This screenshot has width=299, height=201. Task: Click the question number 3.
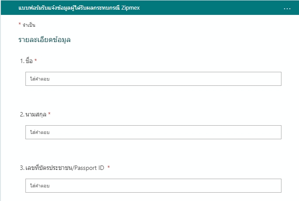[x=22, y=168]
